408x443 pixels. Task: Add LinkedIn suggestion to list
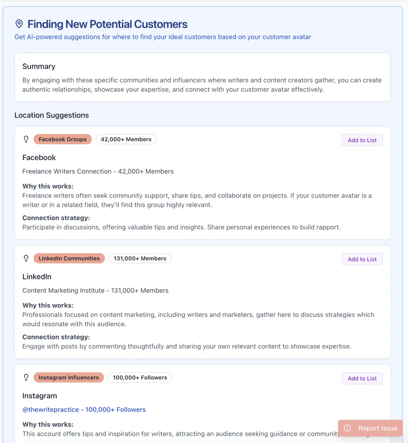pos(362,259)
